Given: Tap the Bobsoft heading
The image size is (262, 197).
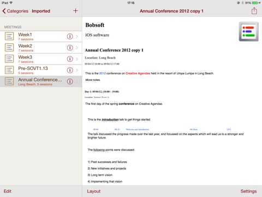Looking at the screenshot, I should (95, 25).
